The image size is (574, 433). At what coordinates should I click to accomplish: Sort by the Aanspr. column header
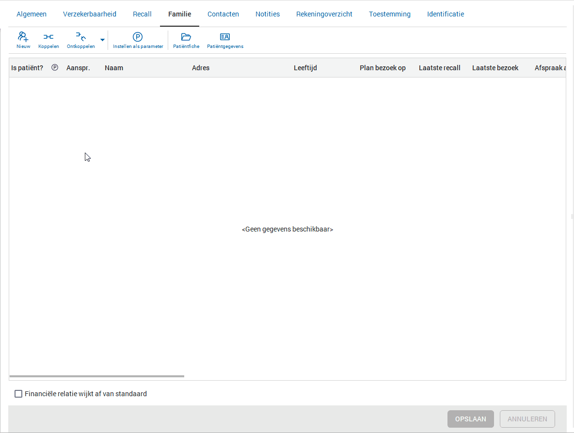[78, 68]
